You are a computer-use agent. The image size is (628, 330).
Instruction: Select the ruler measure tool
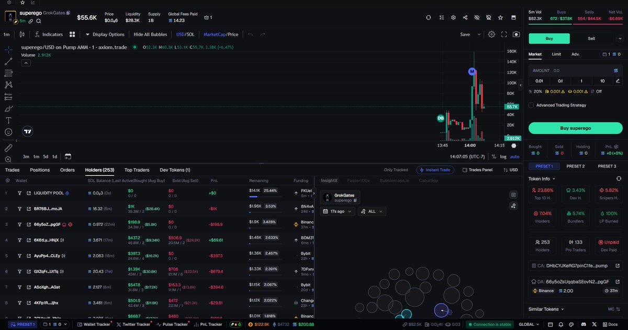click(x=8, y=148)
